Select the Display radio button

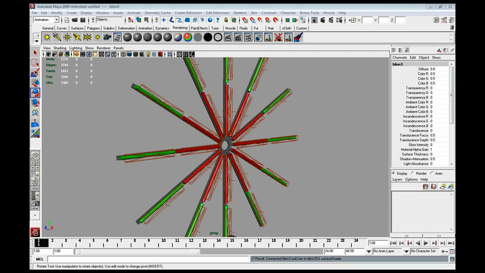tap(393, 173)
